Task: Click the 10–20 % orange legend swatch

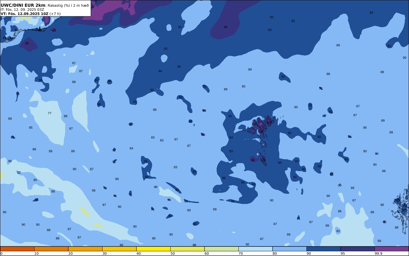Action: coord(51,249)
